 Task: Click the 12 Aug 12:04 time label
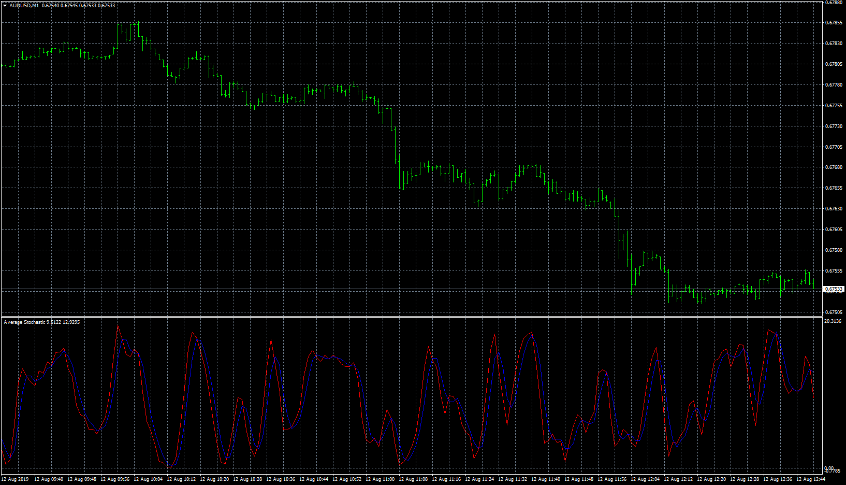[645, 479]
